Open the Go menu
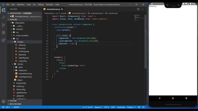This screenshot has width=198, height=111. (x=34, y=4)
